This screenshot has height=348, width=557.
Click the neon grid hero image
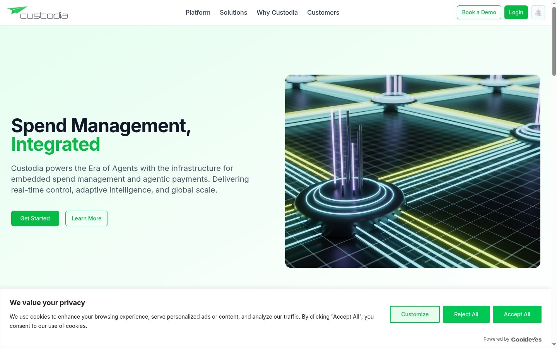413,171
